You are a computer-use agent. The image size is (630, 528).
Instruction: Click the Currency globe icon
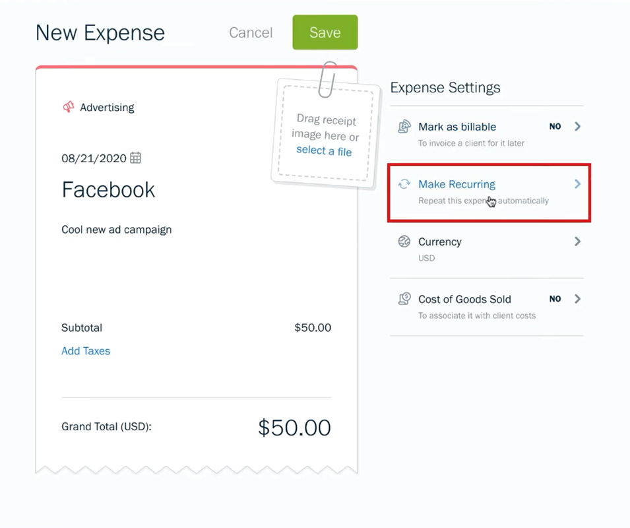coord(404,242)
